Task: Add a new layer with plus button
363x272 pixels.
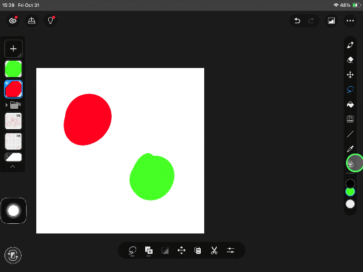Action: 14,49
